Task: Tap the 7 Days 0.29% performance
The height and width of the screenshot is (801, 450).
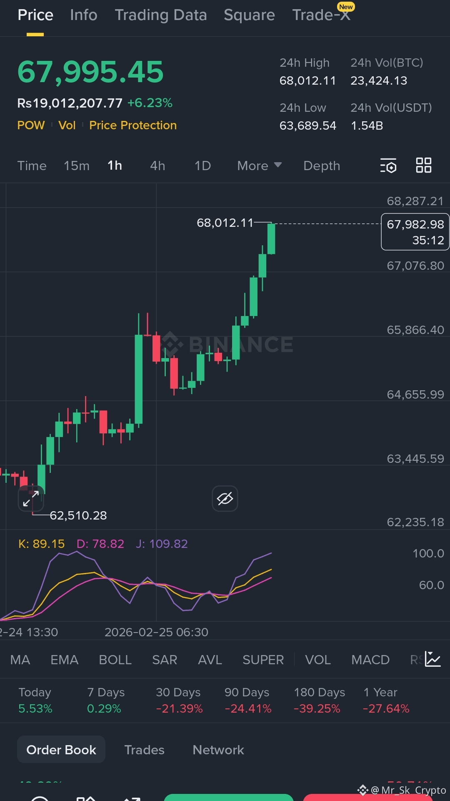Action: (106, 700)
